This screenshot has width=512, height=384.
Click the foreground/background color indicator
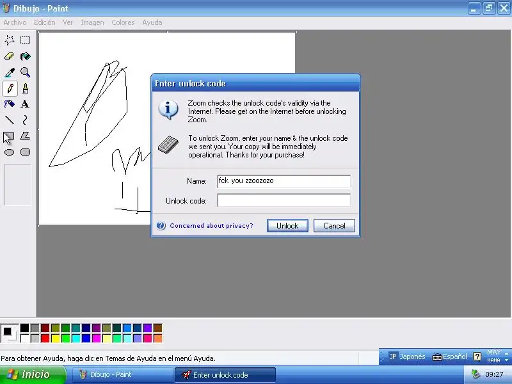click(10, 333)
